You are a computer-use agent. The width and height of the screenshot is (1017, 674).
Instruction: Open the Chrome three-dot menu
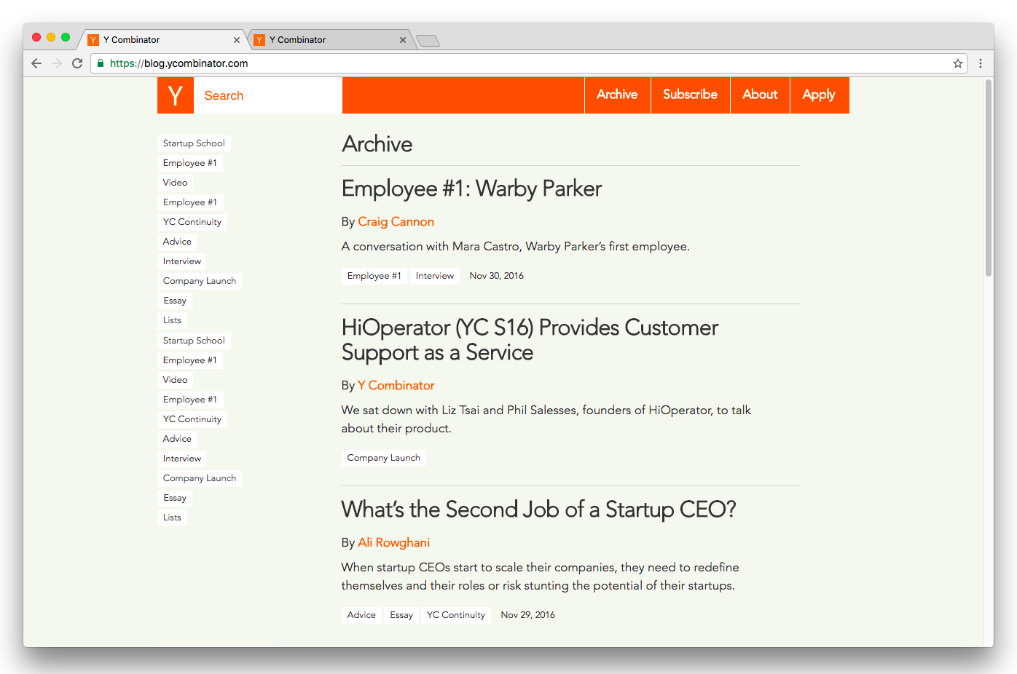981,63
